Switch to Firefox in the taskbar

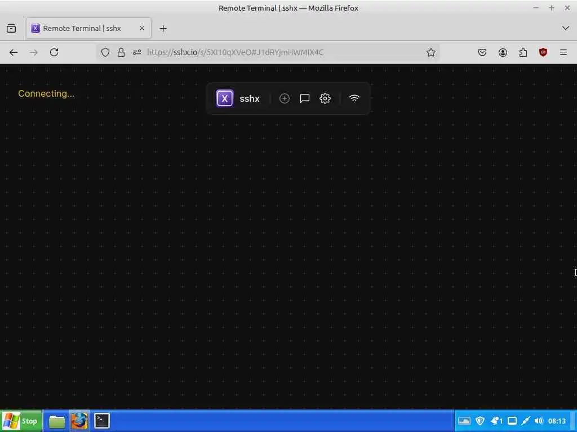coord(79,421)
